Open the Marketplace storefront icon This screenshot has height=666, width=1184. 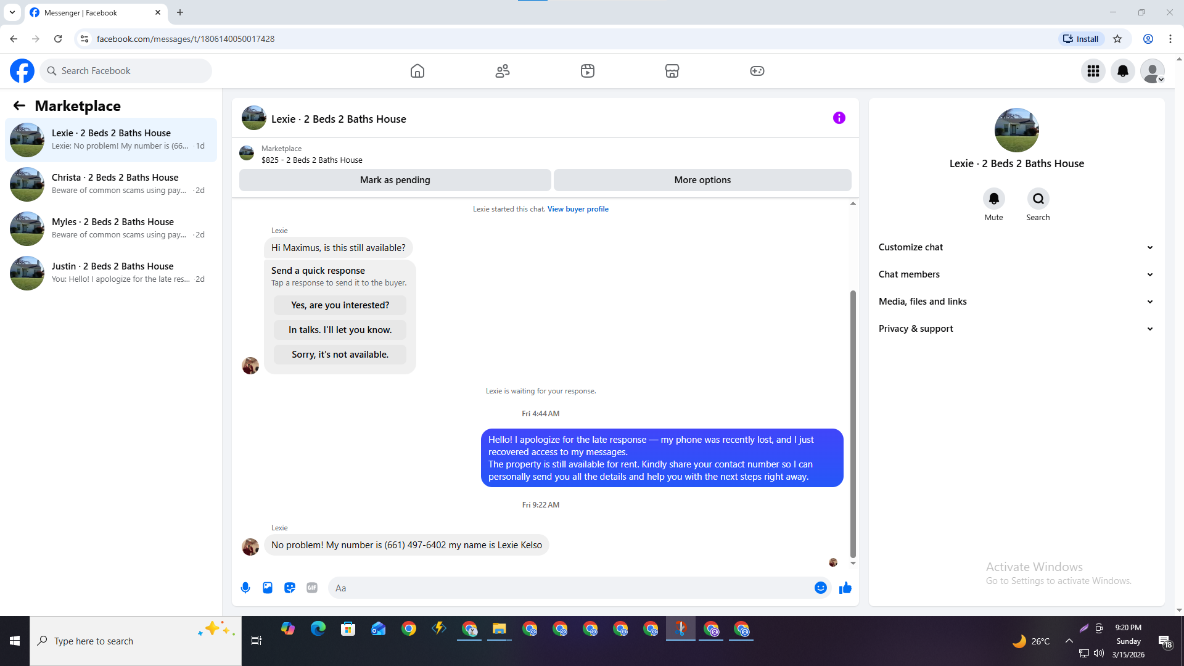[x=672, y=71]
